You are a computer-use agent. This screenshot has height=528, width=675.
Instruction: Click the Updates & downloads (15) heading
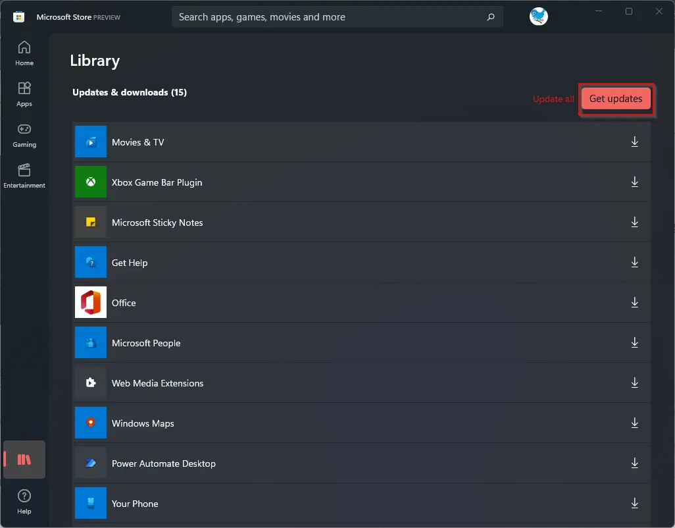(130, 92)
